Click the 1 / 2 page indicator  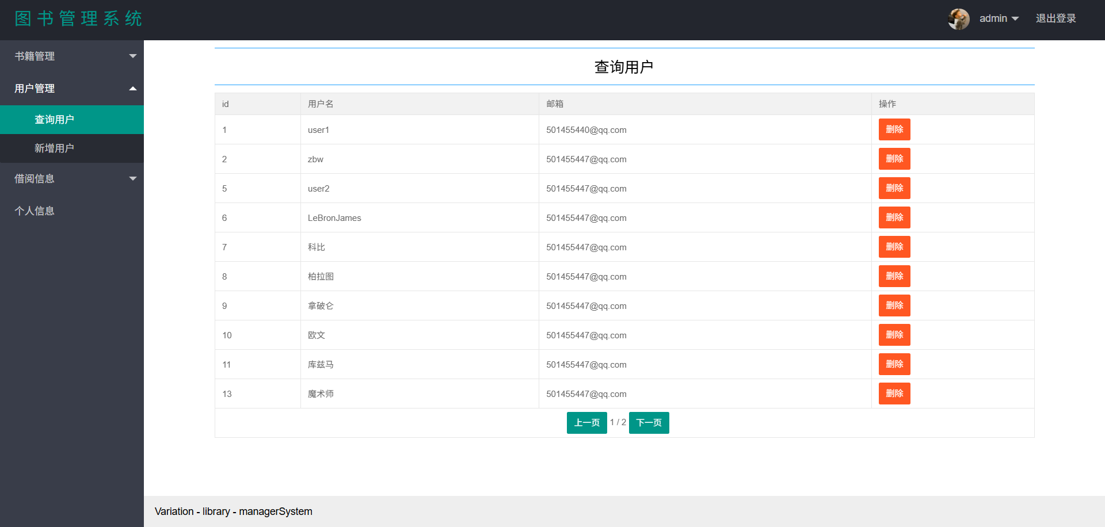pyautogui.click(x=618, y=422)
